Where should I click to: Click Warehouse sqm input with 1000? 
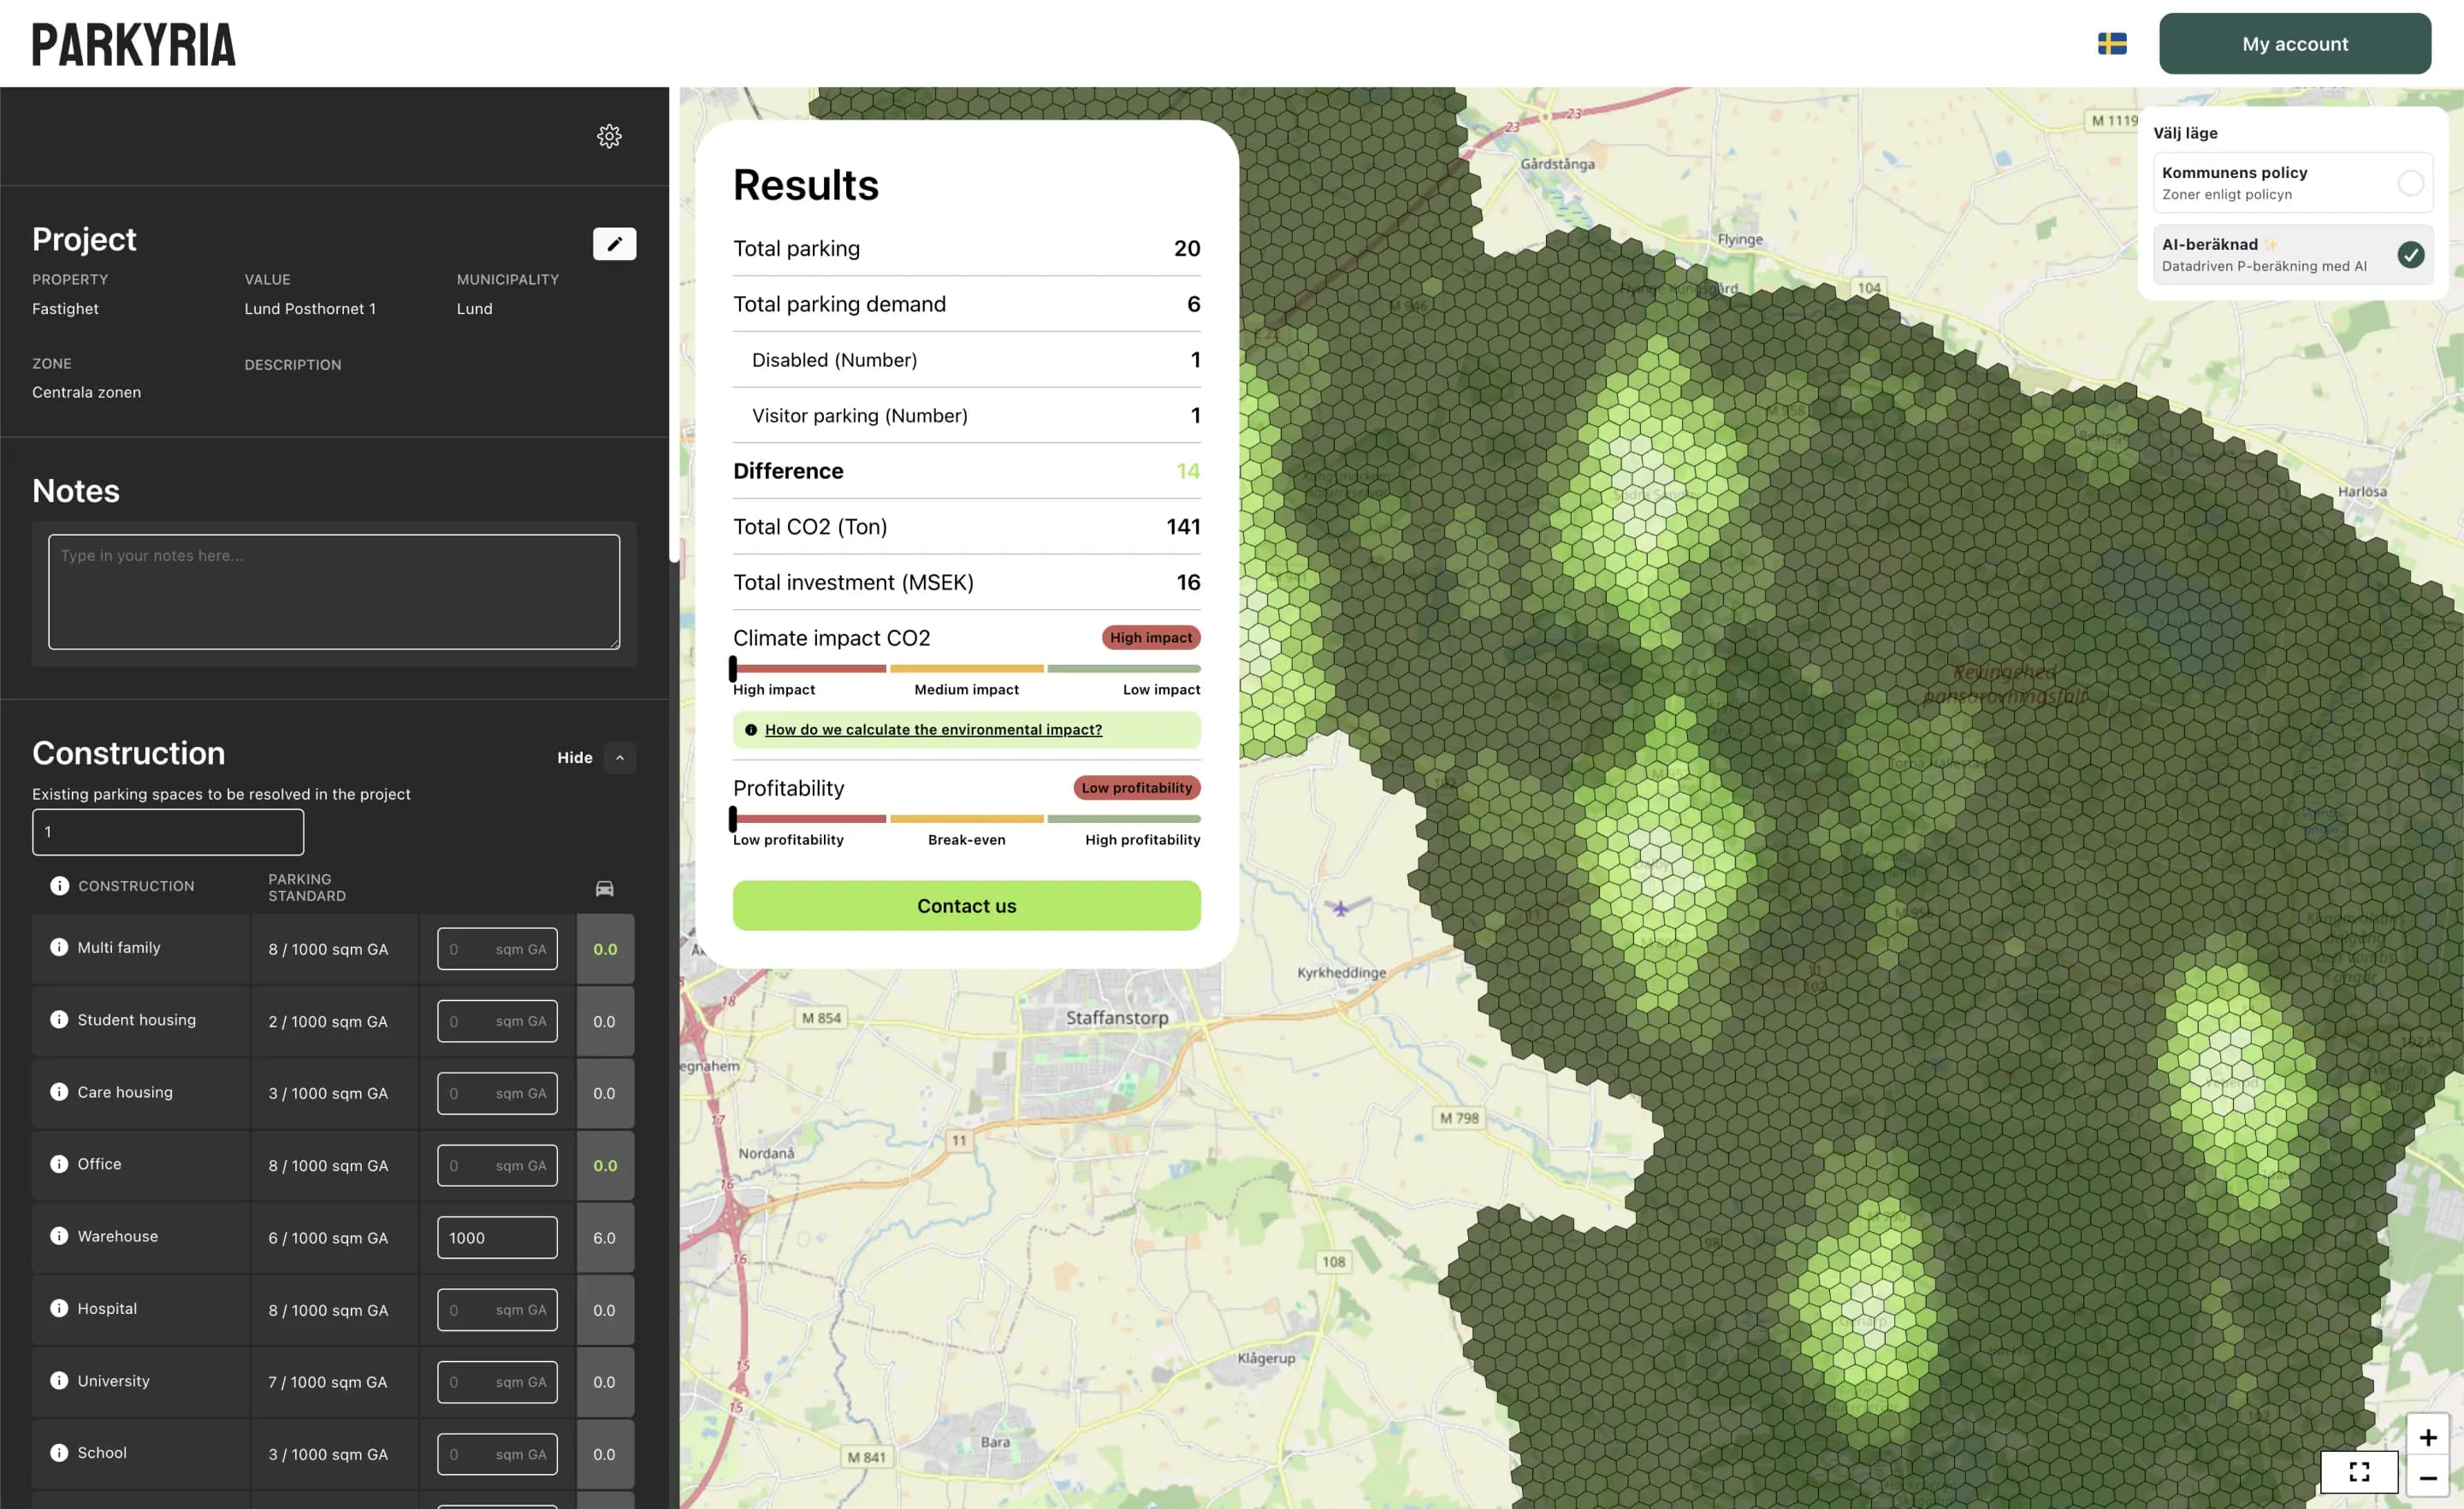coord(497,1238)
